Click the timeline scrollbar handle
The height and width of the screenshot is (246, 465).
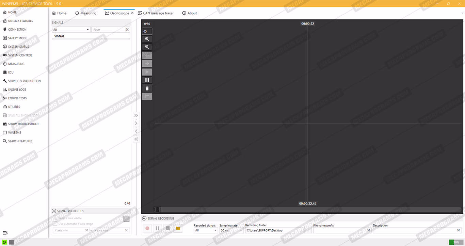157,210
